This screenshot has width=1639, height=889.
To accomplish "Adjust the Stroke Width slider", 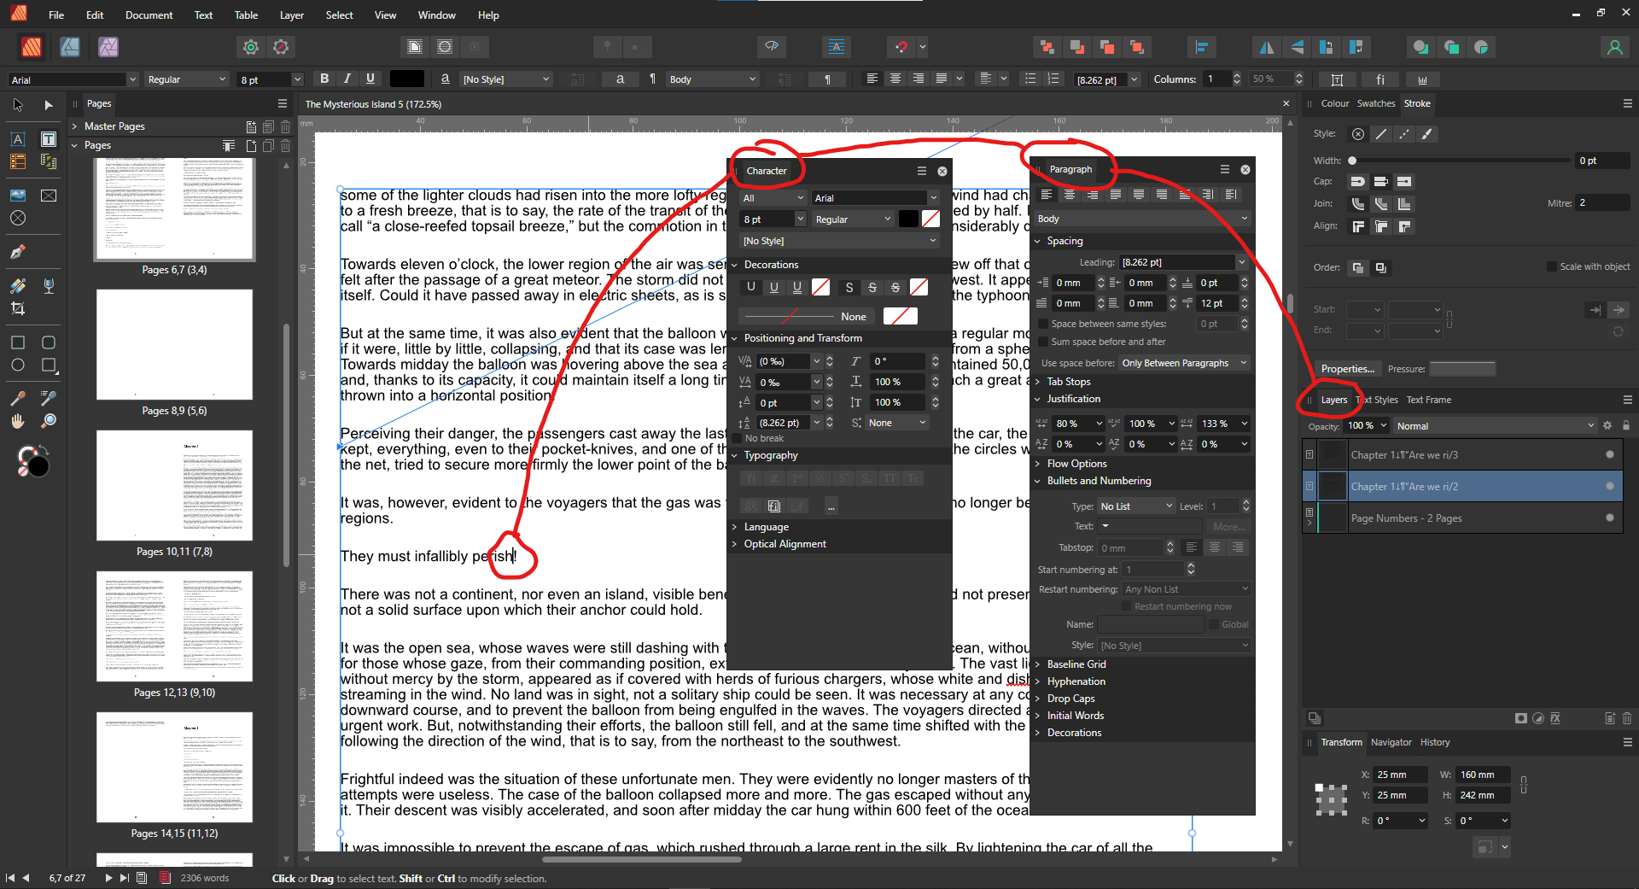I will (1459, 161).
